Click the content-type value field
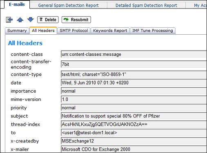 134,74
